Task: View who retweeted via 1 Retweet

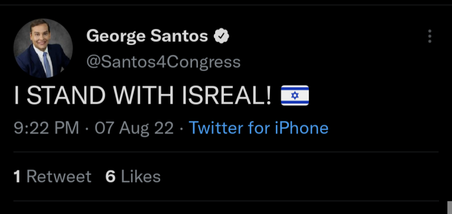Action: pyautogui.click(x=52, y=176)
